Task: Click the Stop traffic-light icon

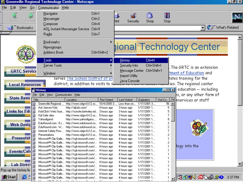Action: (167, 16)
